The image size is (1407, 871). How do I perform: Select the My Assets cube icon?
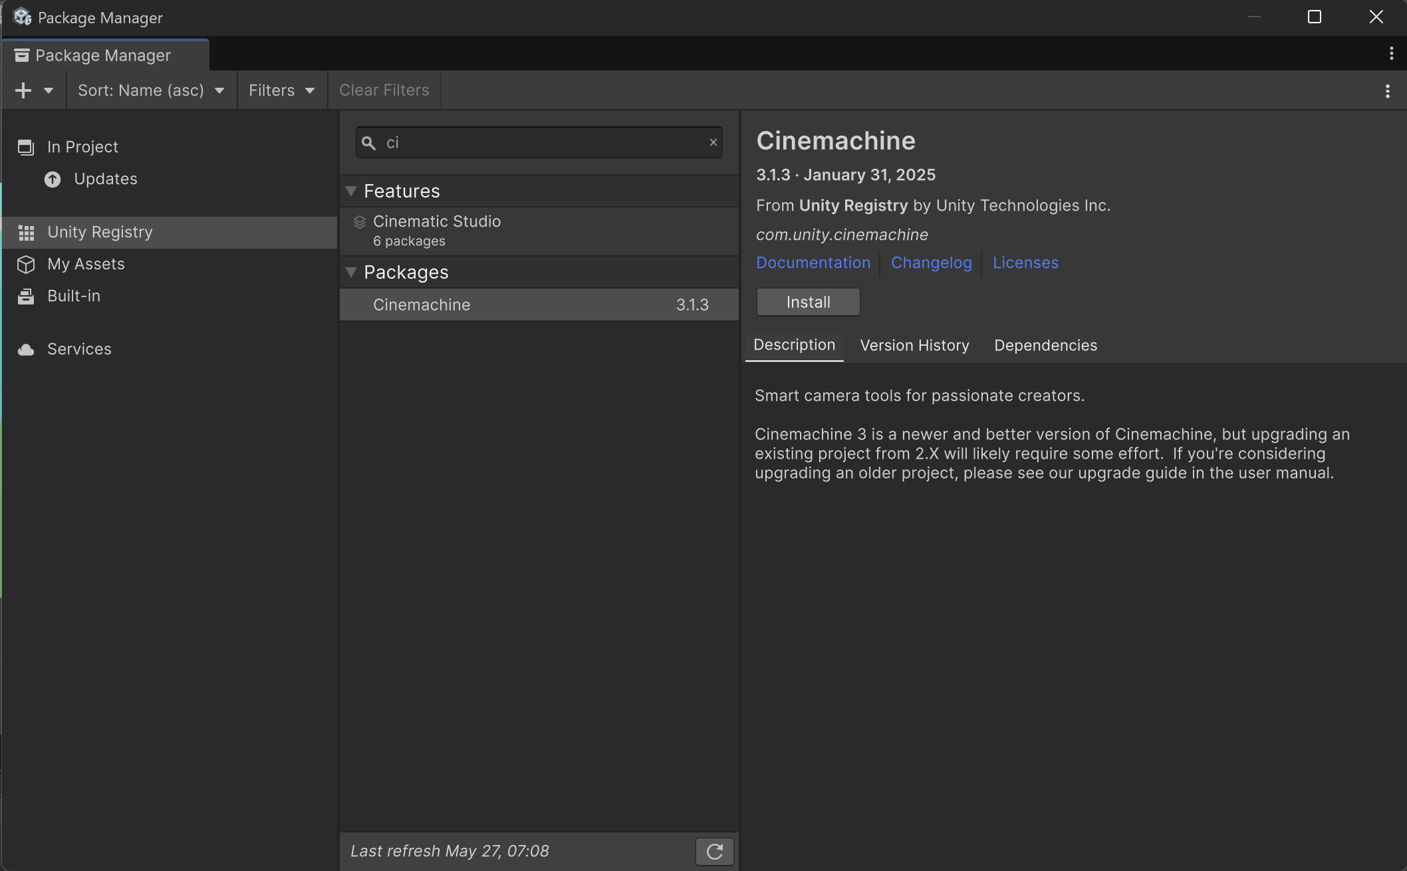click(26, 265)
